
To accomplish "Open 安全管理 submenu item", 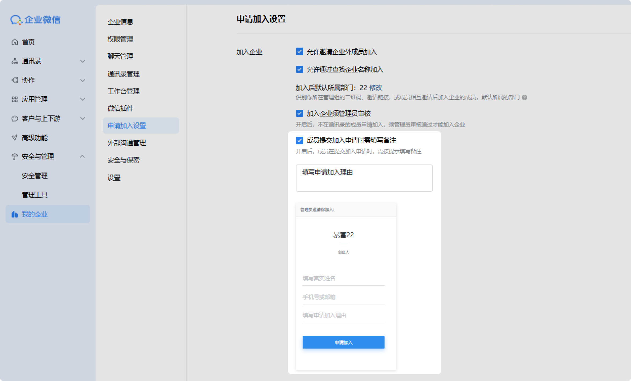I will (35, 176).
